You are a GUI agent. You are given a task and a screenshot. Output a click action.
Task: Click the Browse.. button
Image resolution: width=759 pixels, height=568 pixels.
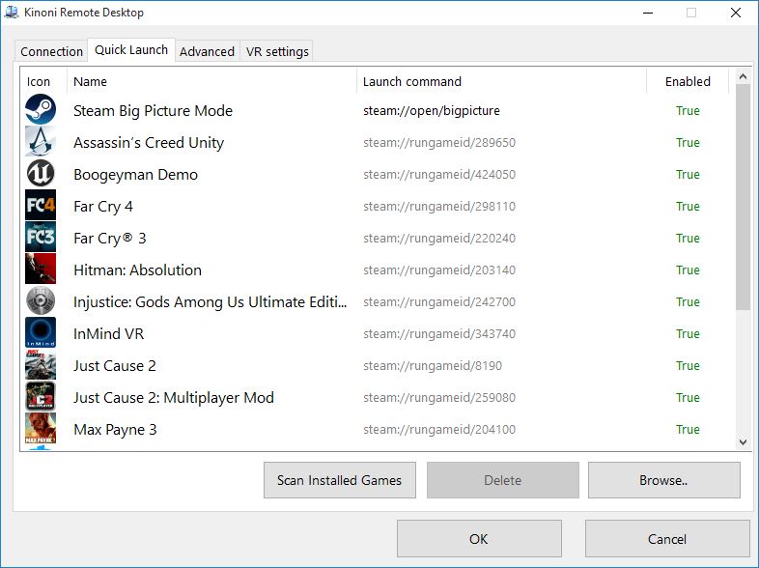point(663,480)
